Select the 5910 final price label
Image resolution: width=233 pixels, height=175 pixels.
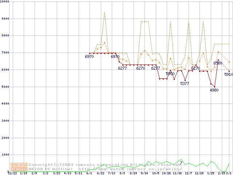(x=228, y=74)
